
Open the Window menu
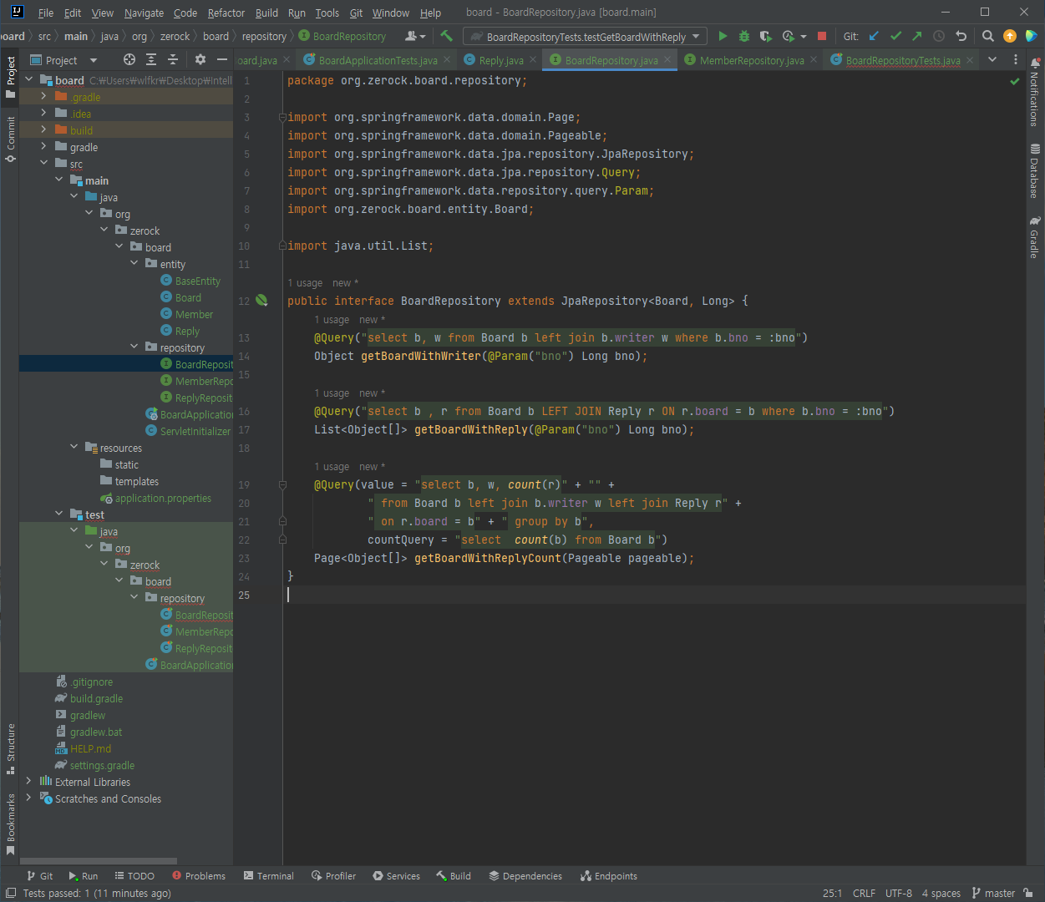click(390, 13)
